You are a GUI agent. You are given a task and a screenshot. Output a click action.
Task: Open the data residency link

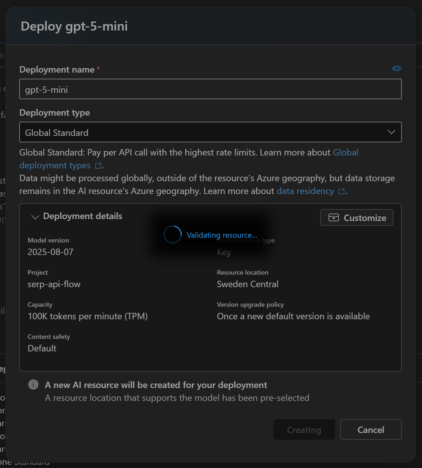(x=305, y=191)
